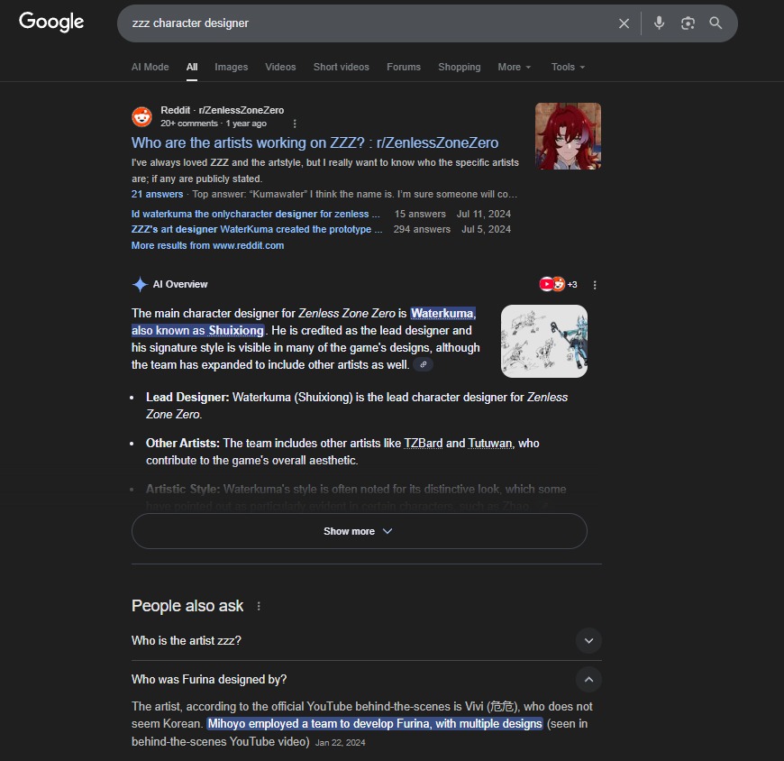Click '15 answers' text
This screenshot has width=784, height=761.
click(x=420, y=214)
